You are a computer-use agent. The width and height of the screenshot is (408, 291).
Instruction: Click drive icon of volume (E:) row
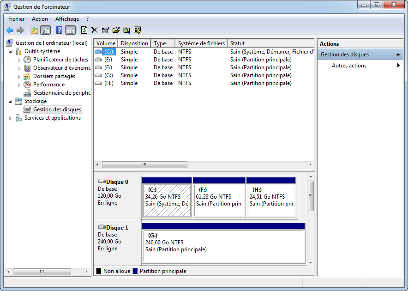(98, 60)
